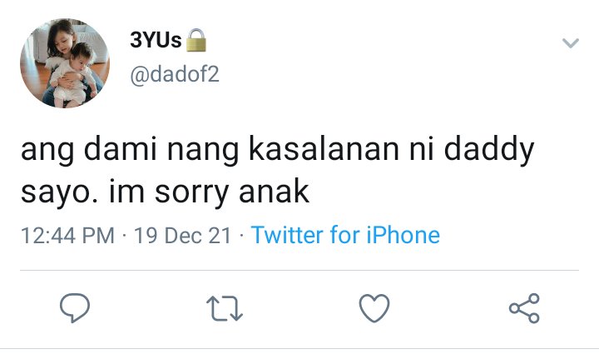Open the 3YUs profile picture
This screenshot has width=599, height=359.
point(65,63)
